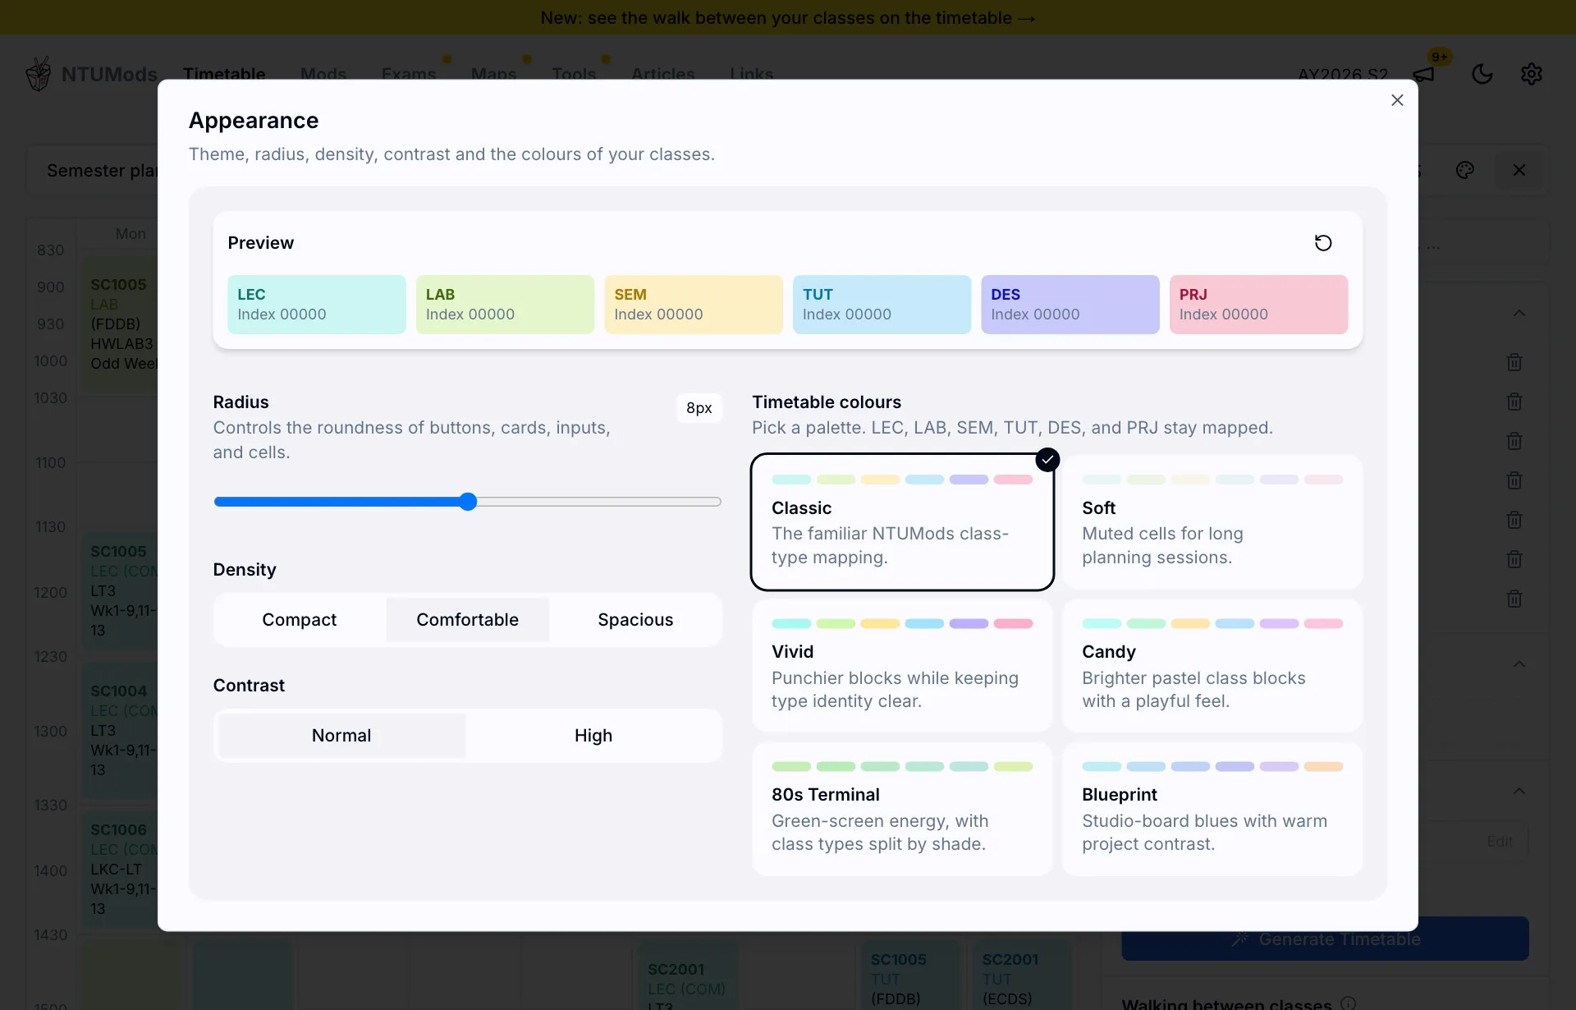The height and width of the screenshot is (1010, 1576).
Task: Select Spacious density
Action: [635, 620]
